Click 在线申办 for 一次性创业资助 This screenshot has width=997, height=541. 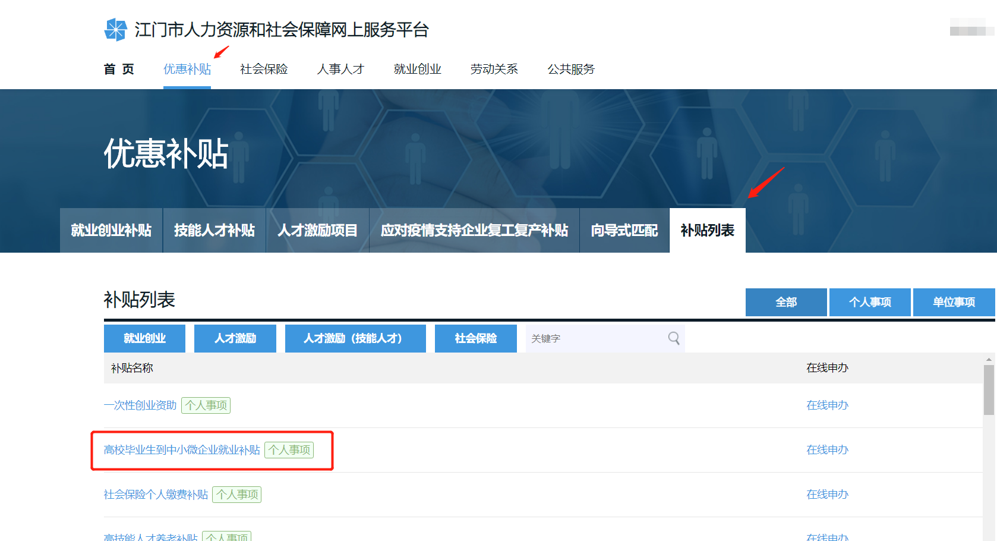(827, 405)
